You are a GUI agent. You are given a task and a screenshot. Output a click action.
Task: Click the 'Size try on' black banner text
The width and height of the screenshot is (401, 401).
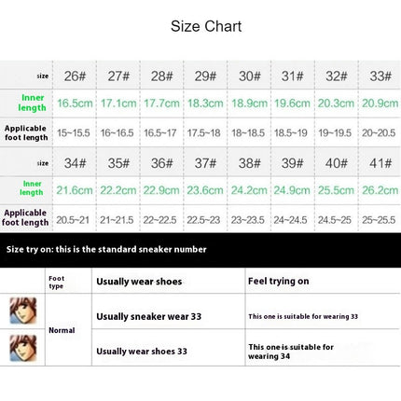pos(106,250)
